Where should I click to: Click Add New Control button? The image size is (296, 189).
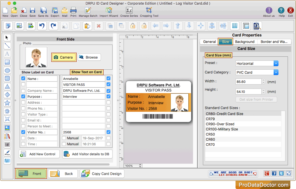(x=39, y=154)
